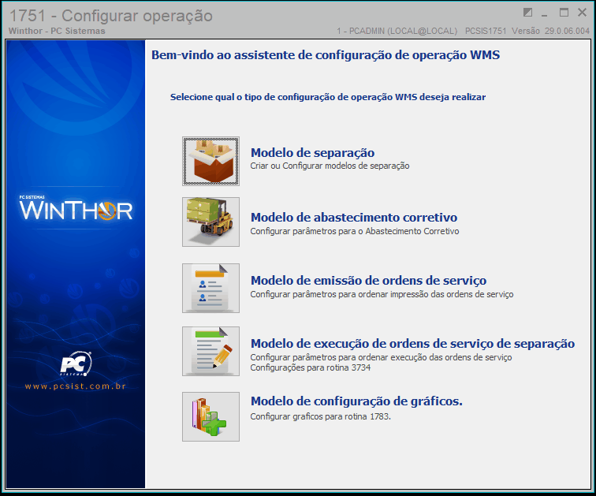The width and height of the screenshot is (596, 496).
Task: Select Modelo de execução de ordens de serviço de separação
Action: pyautogui.click(x=412, y=344)
